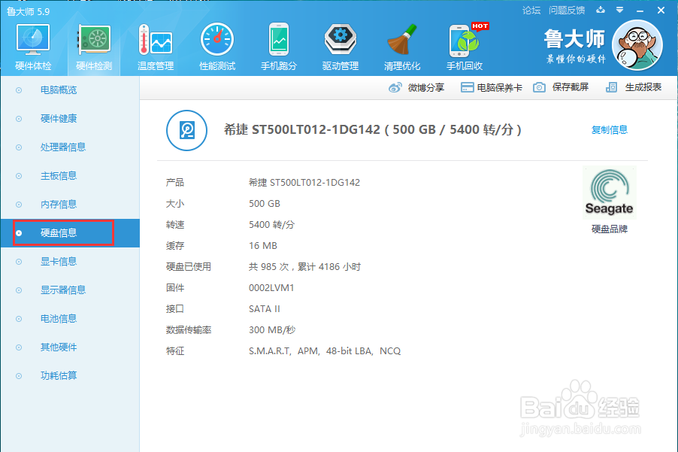Click the 硬盘品牌 label under logo

[x=610, y=229]
